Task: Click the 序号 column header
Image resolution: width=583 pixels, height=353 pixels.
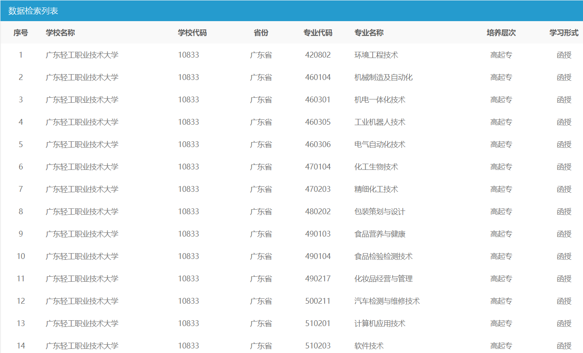Action: 21,33
